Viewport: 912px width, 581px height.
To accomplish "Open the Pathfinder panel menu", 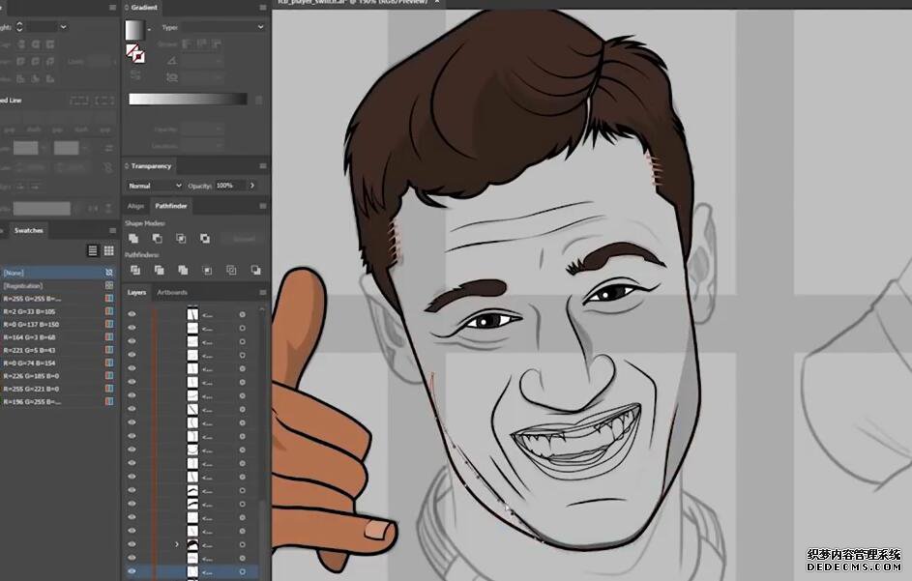I will coord(263,206).
